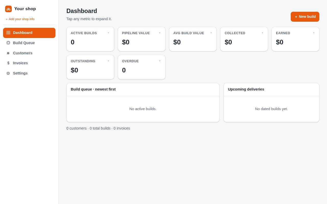Image resolution: width=327 pixels, height=204 pixels.
Task: Click Tap any metric to expand subtitle
Action: click(x=89, y=19)
